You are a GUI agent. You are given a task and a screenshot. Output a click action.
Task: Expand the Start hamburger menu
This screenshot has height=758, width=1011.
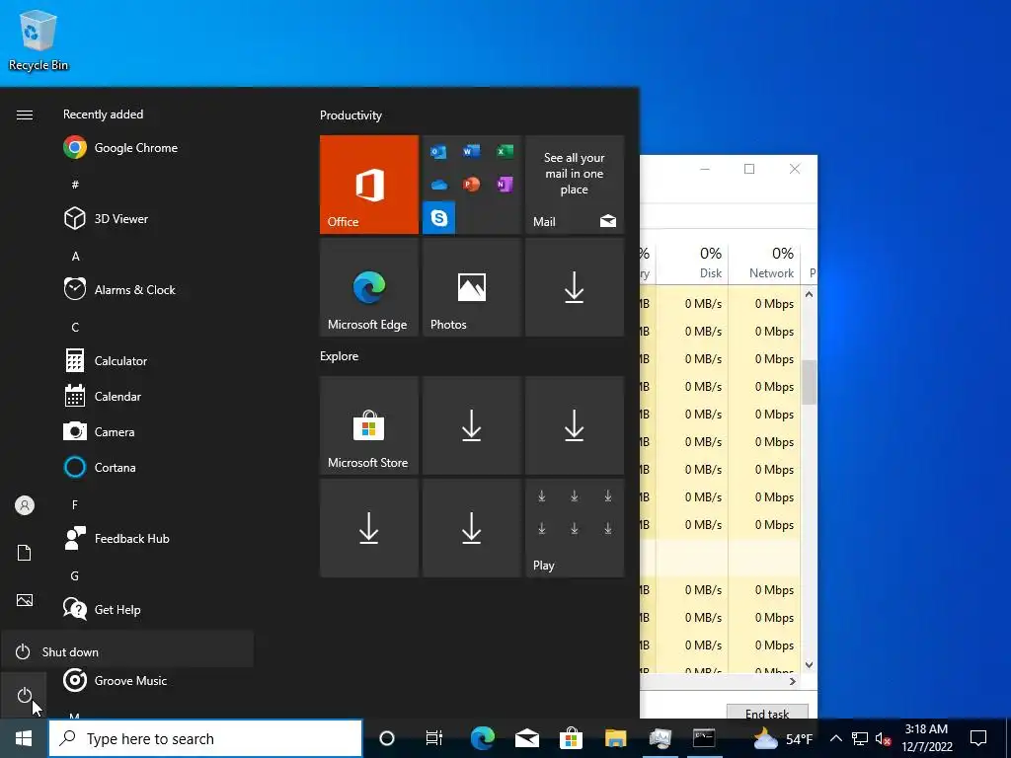(25, 114)
